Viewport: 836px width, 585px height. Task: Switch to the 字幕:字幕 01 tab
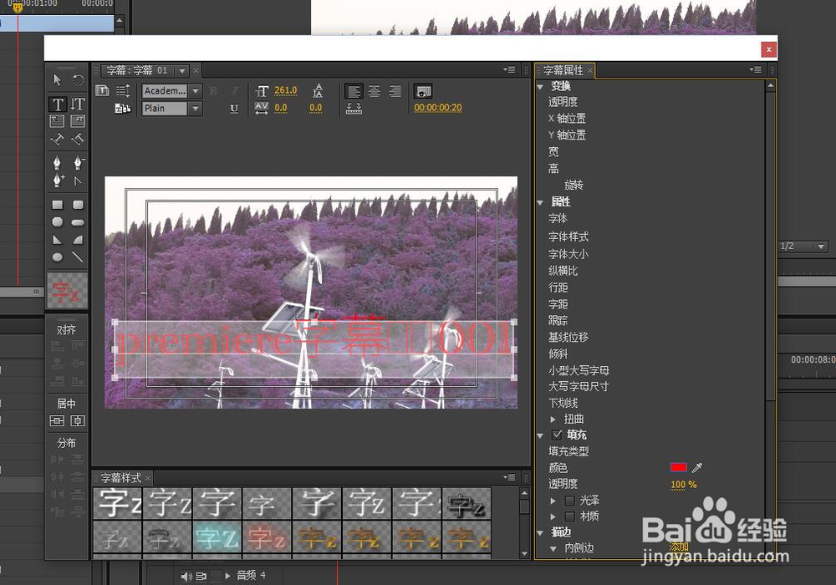[x=137, y=70]
